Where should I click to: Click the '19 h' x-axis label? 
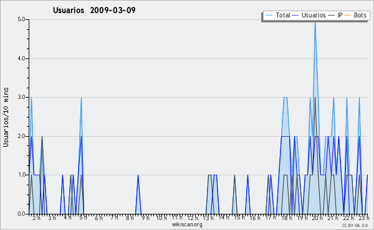coord(302,218)
